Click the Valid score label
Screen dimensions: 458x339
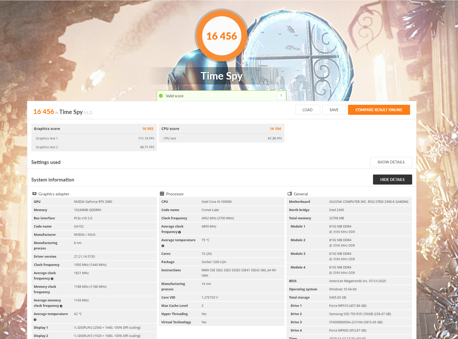coord(175,96)
